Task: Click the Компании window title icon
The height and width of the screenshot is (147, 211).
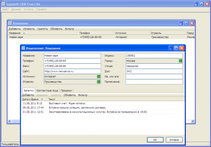Action: click(10, 23)
